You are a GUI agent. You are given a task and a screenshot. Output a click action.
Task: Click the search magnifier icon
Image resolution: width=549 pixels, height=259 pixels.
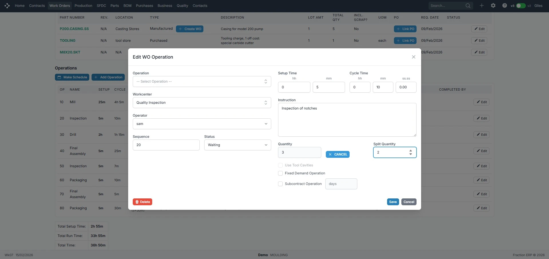[468, 6]
